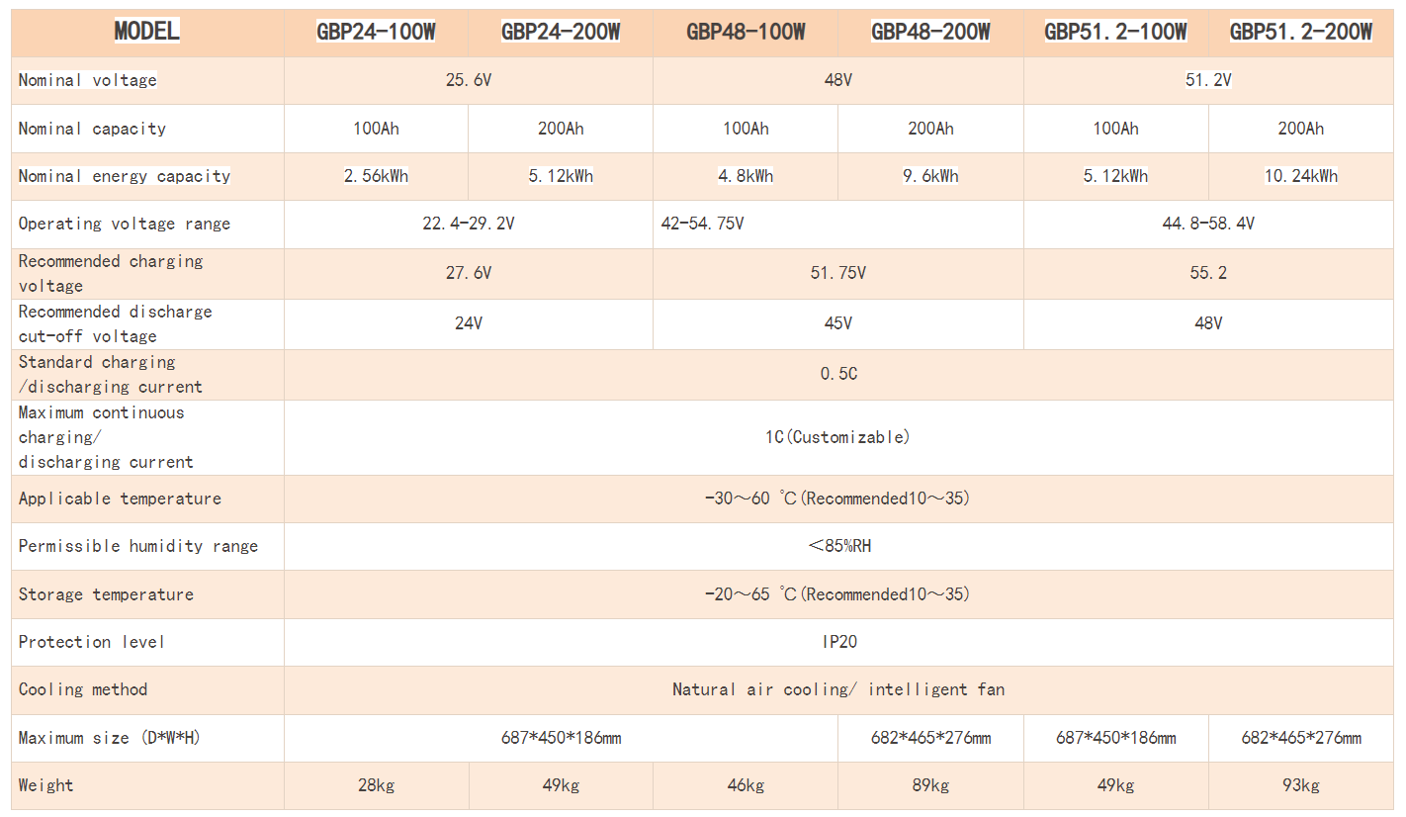
Task: Click the Natural air cooling/ intelligent fan cell
Action: tap(837, 689)
